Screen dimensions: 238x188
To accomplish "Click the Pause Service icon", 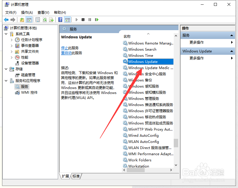I will point(90,20).
